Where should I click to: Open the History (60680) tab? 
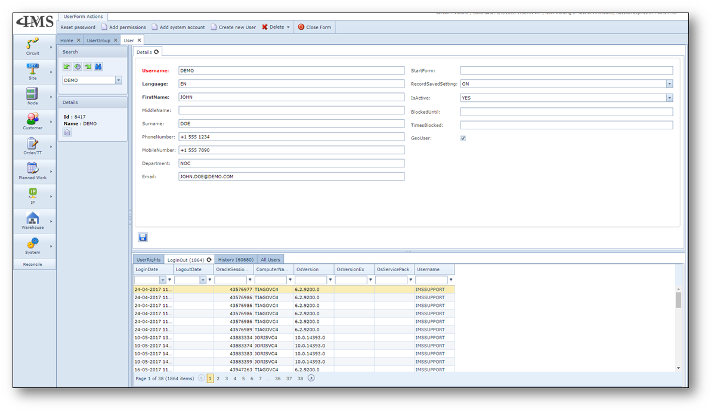pyautogui.click(x=236, y=260)
